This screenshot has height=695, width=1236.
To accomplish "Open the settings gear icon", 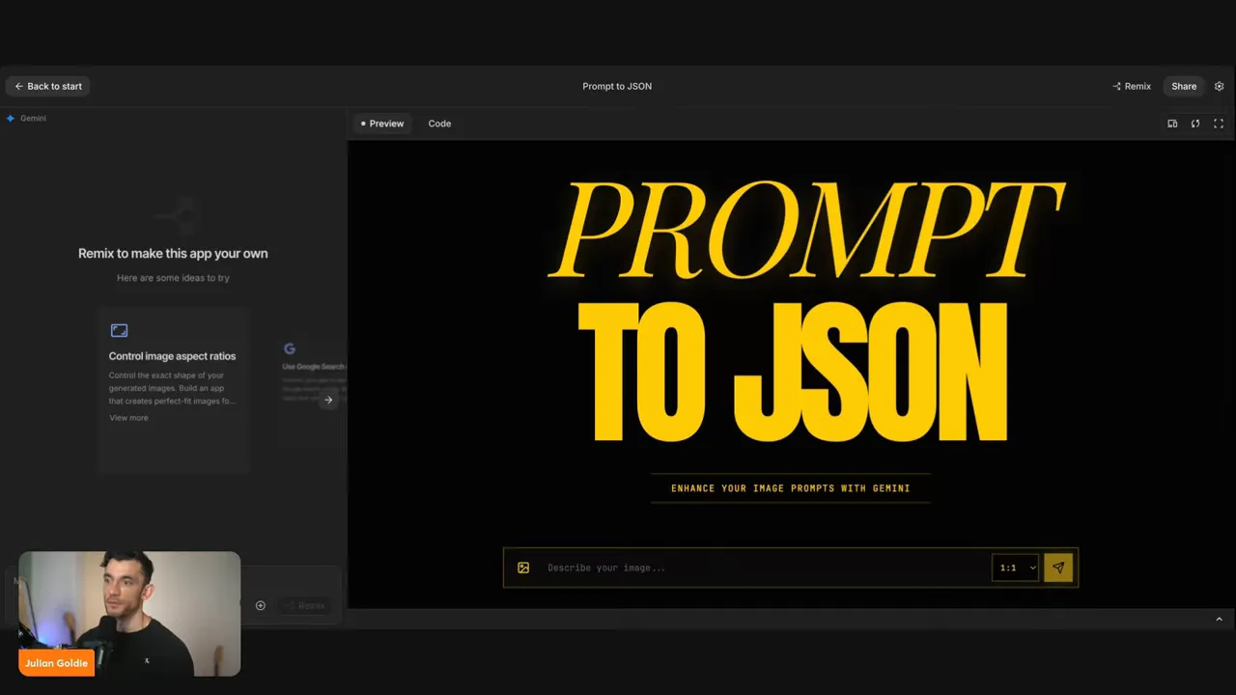I will [1219, 86].
